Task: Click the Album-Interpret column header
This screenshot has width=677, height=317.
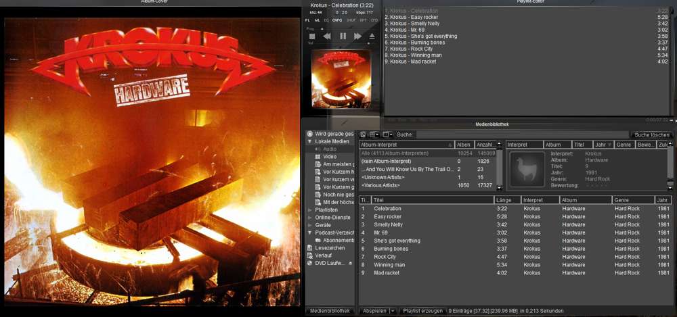Action: pyautogui.click(x=405, y=145)
